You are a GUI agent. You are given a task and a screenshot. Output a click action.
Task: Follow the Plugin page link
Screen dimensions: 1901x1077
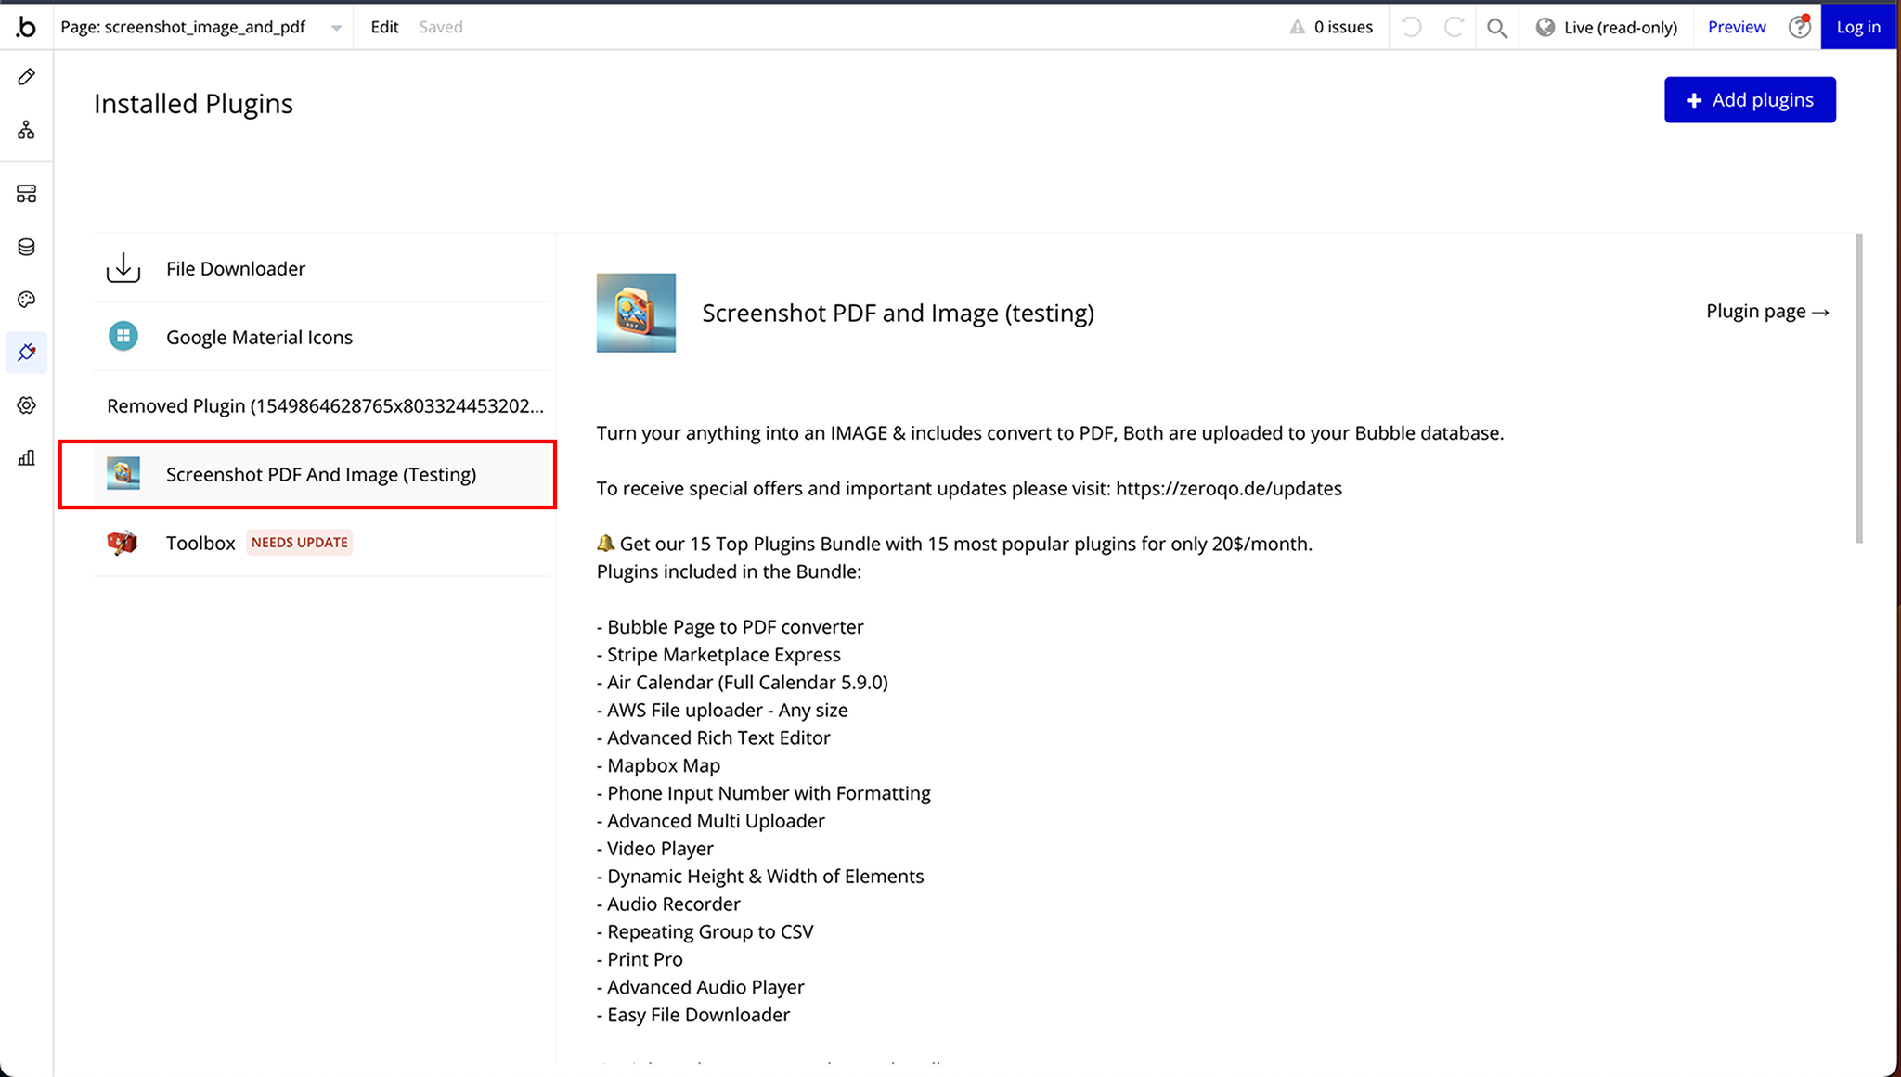pyautogui.click(x=1766, y=312)
